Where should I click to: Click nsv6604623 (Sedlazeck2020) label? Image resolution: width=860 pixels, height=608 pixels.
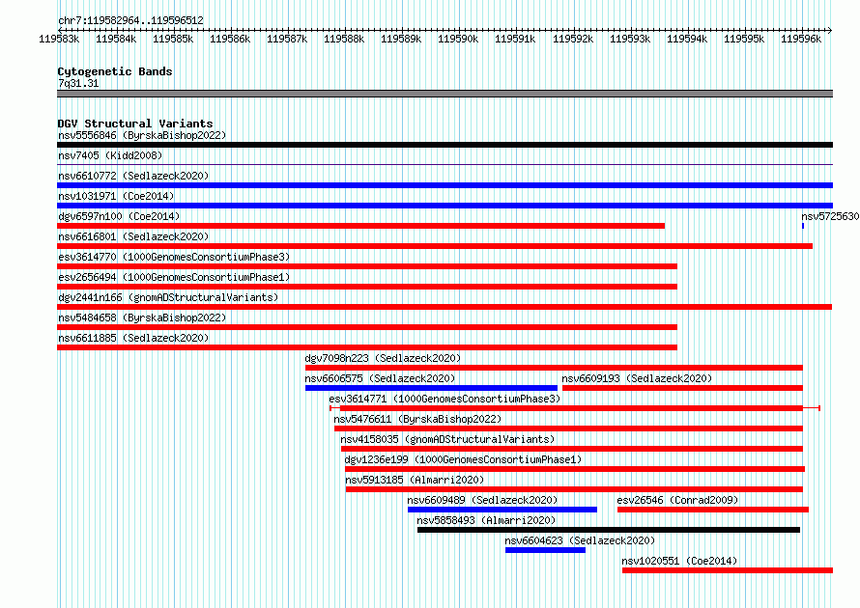tap(580, 540)
